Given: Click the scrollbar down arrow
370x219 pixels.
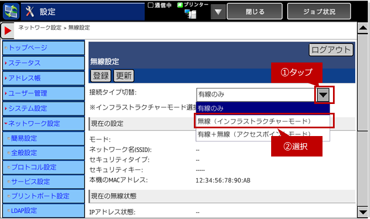Looking at the screenshot, I should pos(363,212).
